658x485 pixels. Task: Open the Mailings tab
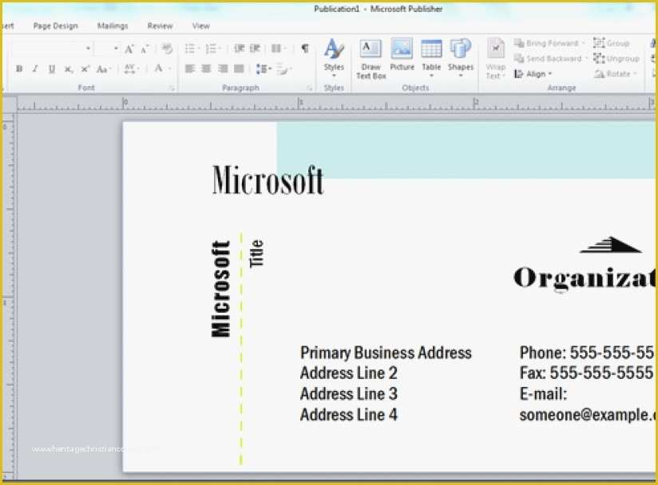pyautogui.click(x=113, y=26)
